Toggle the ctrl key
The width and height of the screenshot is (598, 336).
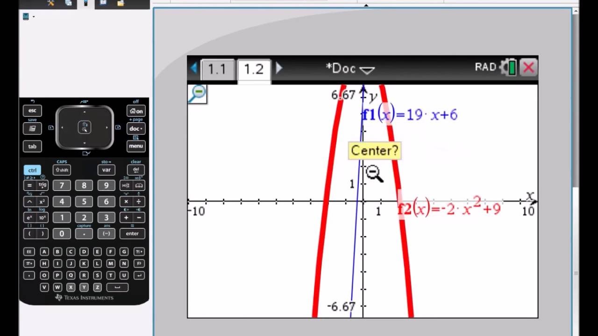coord(32,170)
